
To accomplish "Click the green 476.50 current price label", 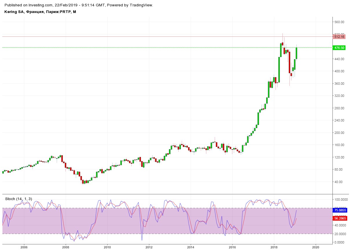I will [x=339, y=48].
